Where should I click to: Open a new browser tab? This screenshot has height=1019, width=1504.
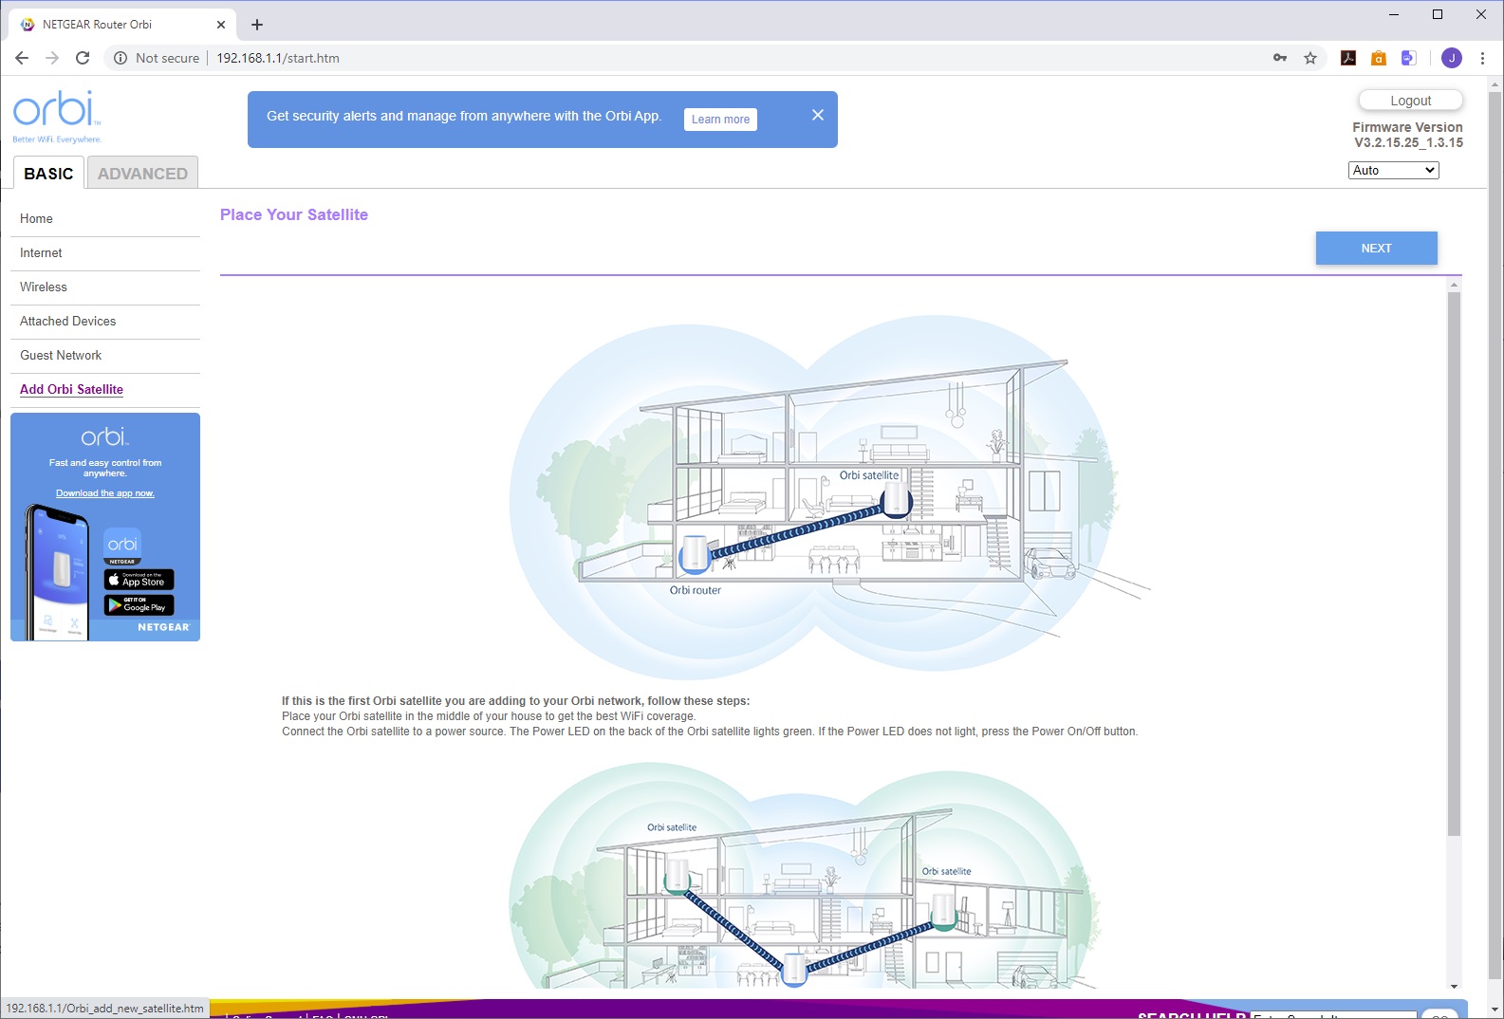(x=257, y=25)
